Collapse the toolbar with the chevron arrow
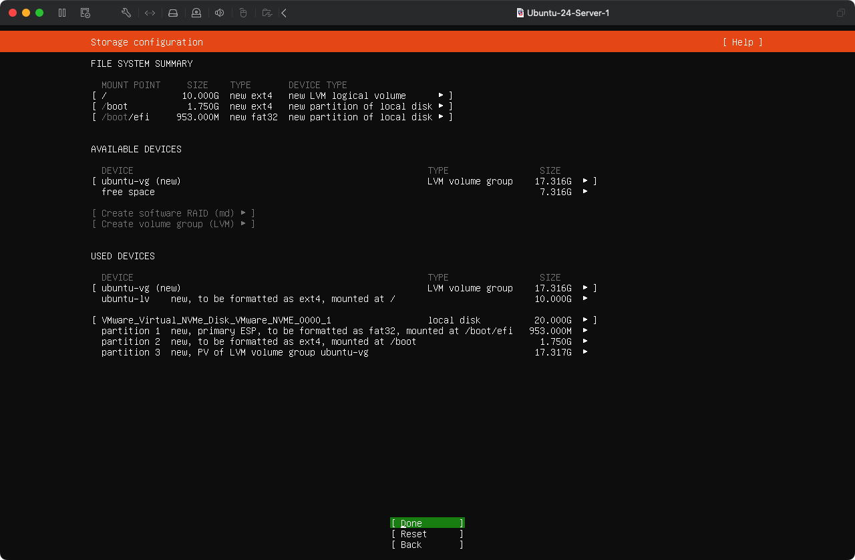The width and height of the screenshot is (855, 560). [284, 13]
